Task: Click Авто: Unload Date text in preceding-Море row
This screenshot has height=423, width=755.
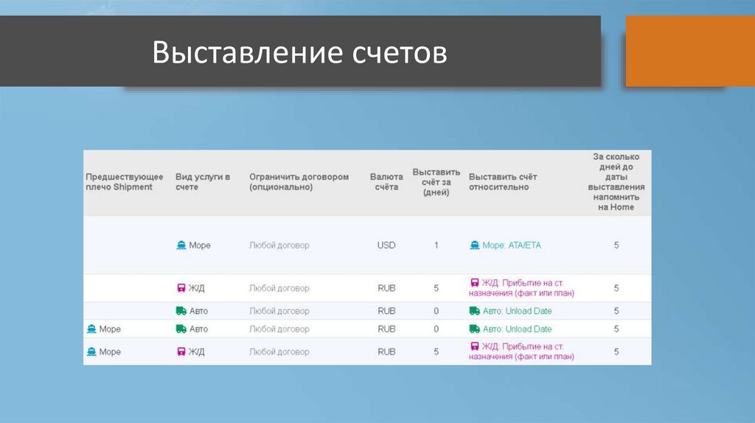Action: 517,329
